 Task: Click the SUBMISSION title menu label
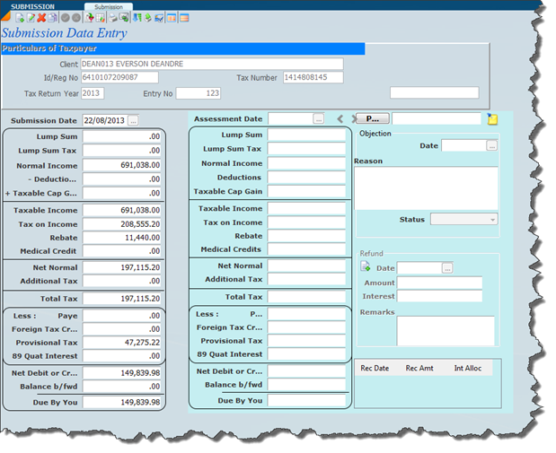click(32, 6)
